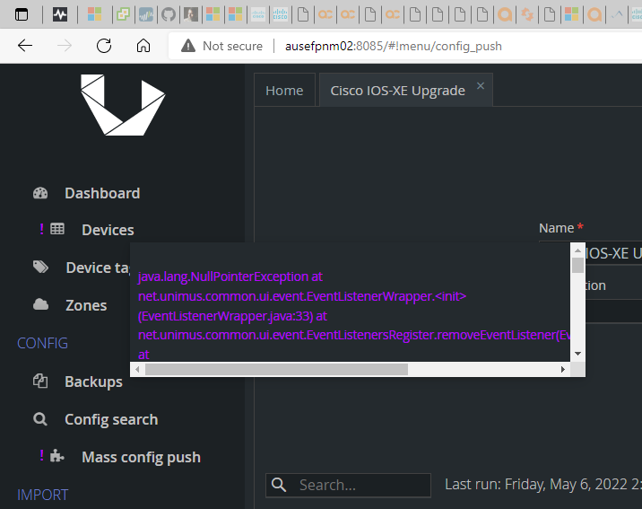This screenshot has height=509, width=642.
Task: Click the error popup scroll-left arrow
Action: click(x=137, y=369)
